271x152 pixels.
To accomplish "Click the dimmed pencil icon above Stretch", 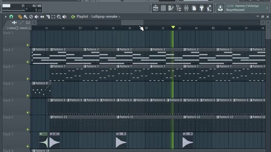I will (x=22, y=22).
